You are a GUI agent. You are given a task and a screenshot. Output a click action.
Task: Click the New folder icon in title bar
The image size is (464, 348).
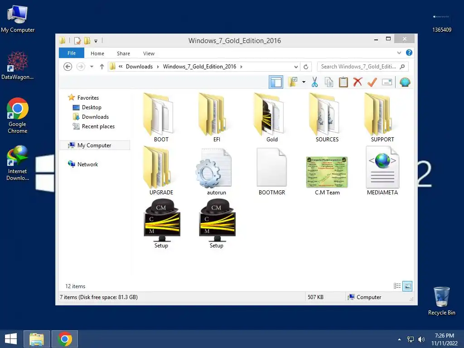tap(87, 40)
